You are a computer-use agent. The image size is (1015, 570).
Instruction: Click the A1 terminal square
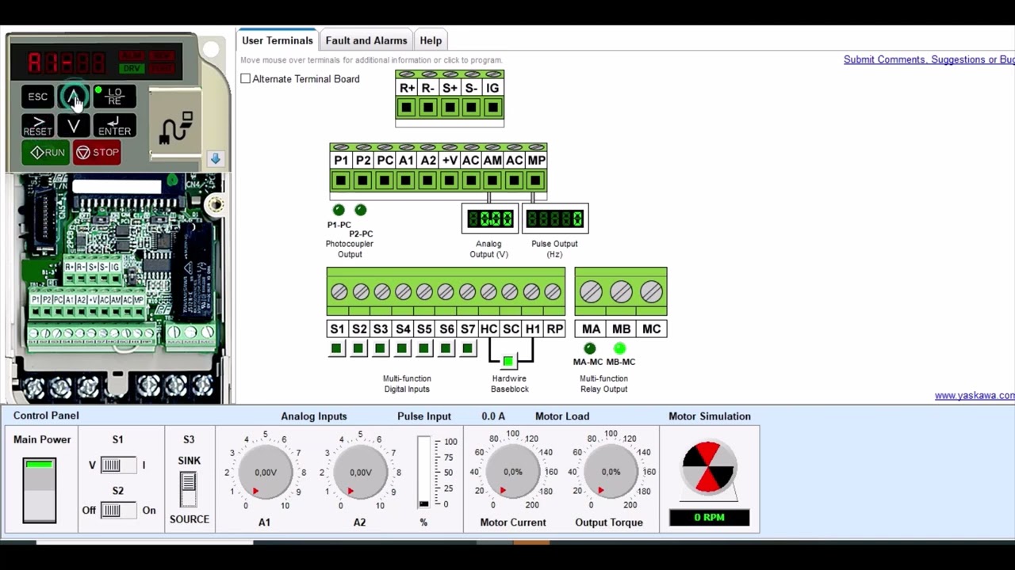(x=406, y=180)
